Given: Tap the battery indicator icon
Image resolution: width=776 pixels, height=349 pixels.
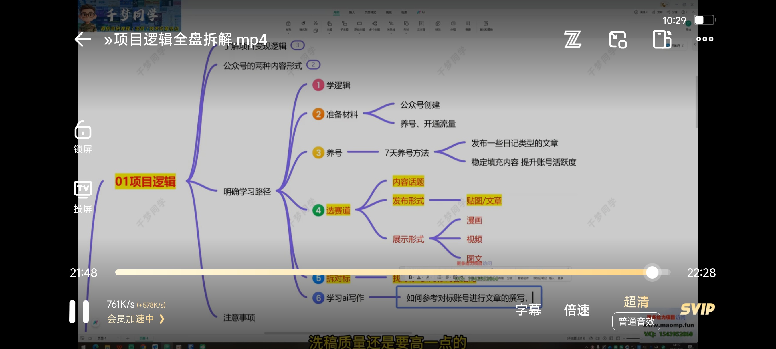Looking at the screenshot, I should 704,20.
